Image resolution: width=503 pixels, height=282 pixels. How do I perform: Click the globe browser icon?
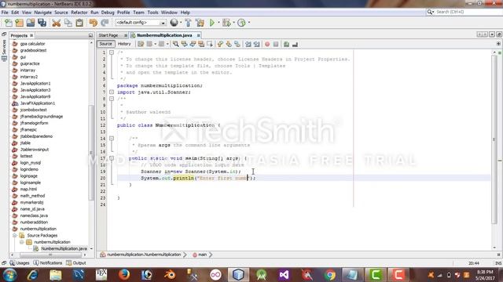(x=174, y=23)
